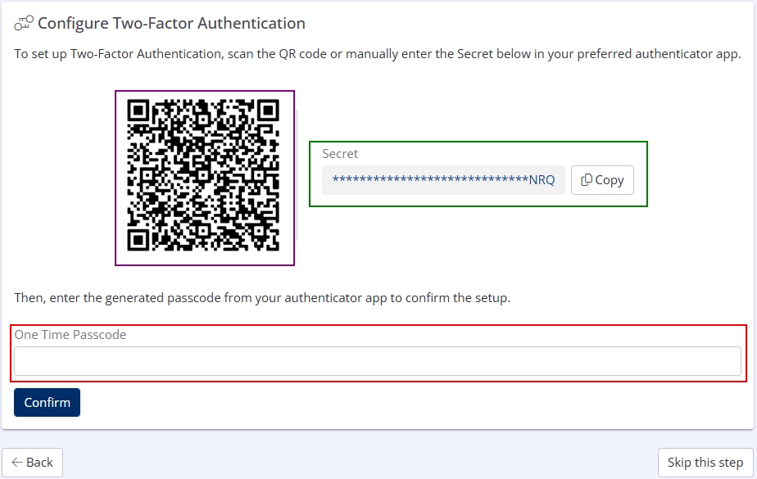Image resolution: width=757 pixels, height=479 pixels.
Task: Click the "Secret" field label
Action: pyautogui.click(x=340, y=154)
